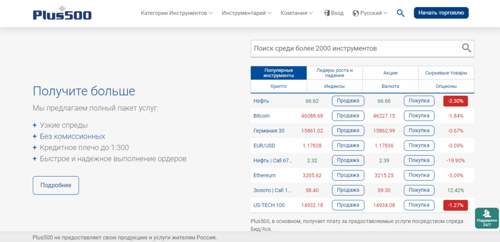The image size is (500, 242).
Task: Click Продажа in the Нефть | Call row
Action: [348, 161]
